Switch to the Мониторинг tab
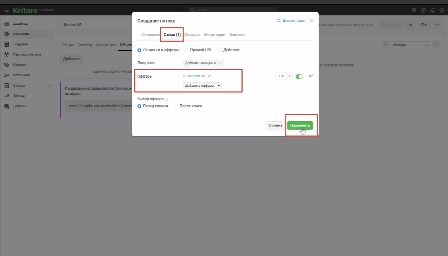This screenshot has height=256, width=448. [x=215, y=35]
